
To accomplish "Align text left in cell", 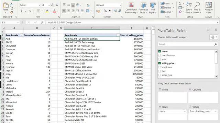I will pyautogui.click(x=64, y=11).
